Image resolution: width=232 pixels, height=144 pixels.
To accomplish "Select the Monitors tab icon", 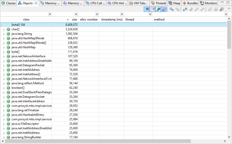I will (x=202, y=3).
